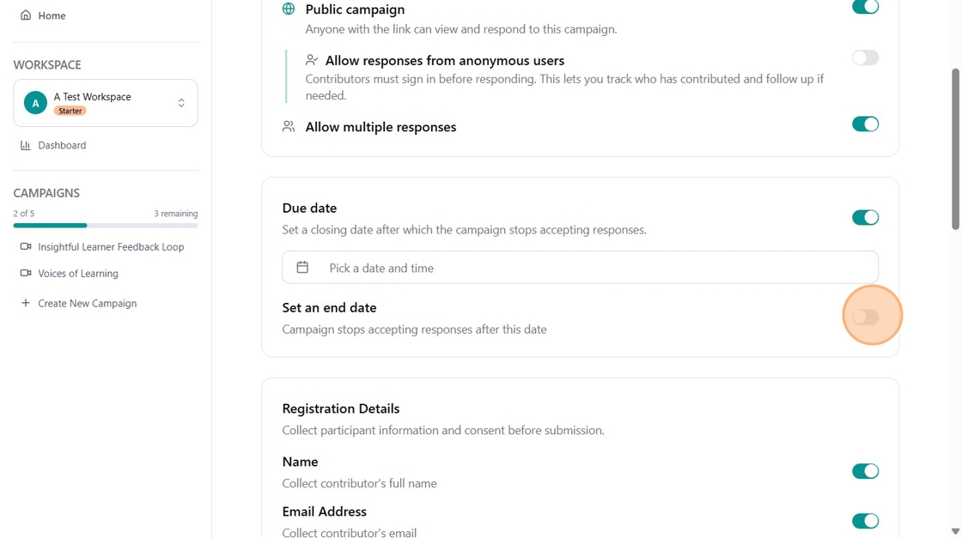This screenshot has width=962, height=538.
Task: Open the Pick a date and time field
Action: click(x=580, y=268)
